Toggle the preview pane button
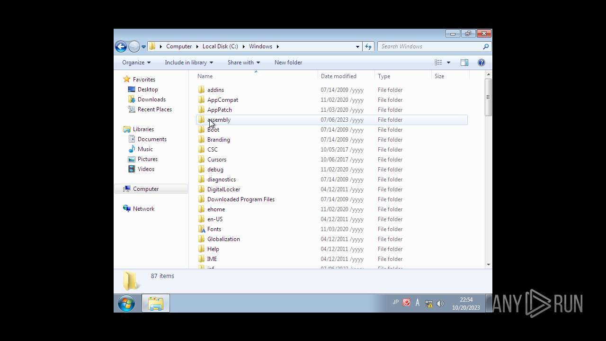Screen dimensions: 606x341 pos(464,63)
